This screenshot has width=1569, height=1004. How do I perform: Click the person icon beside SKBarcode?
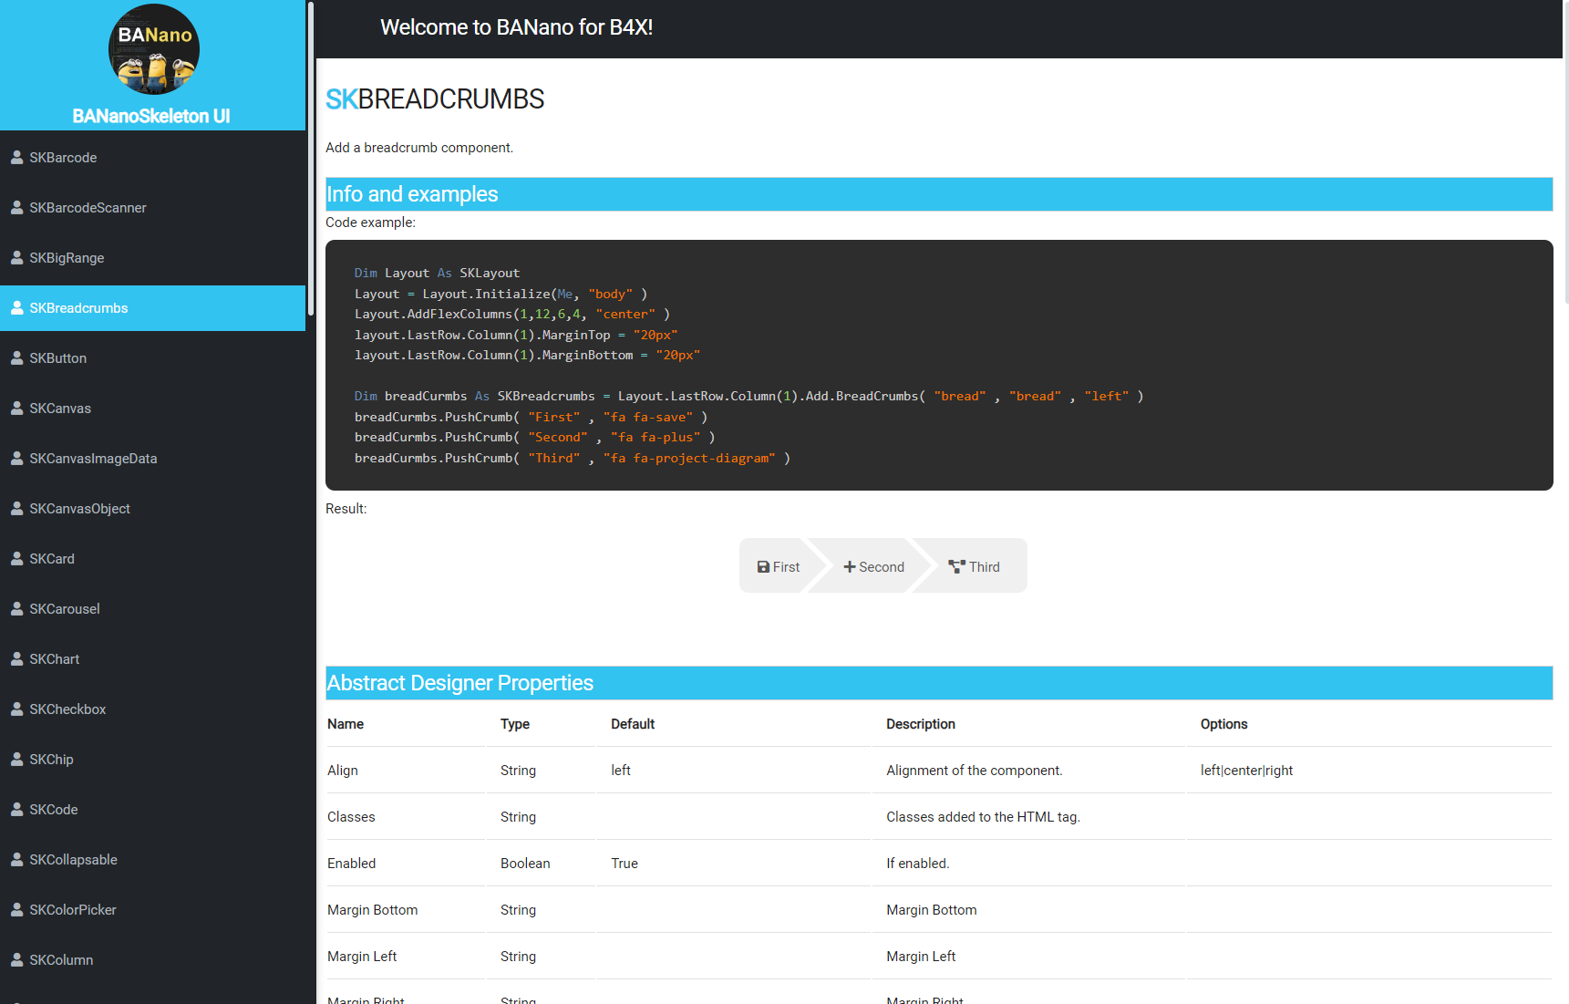16,157
